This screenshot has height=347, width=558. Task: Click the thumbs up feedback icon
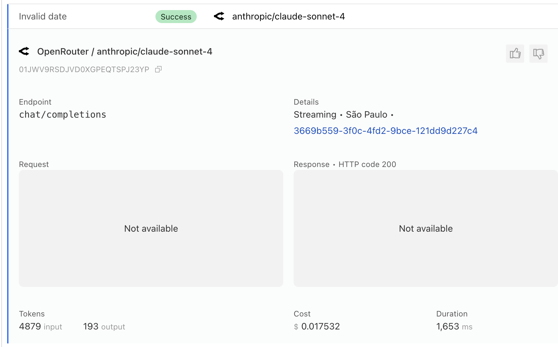[x=515, y=54]
